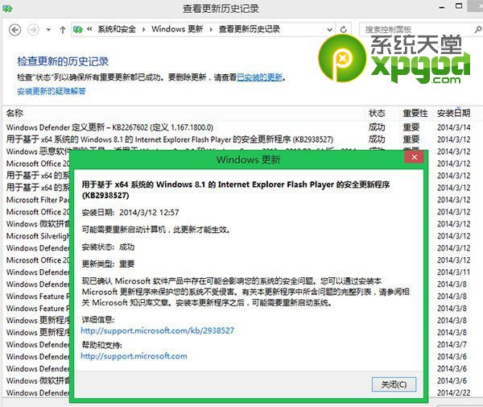Screen dimensions: 483x407
Task: Open the 已安装的更新 link
Action: pyautogui.click(x=260, y=77)
